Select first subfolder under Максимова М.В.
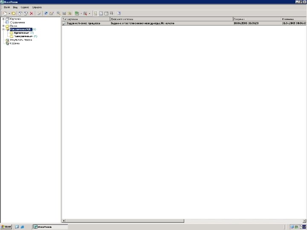 point(22,33)
